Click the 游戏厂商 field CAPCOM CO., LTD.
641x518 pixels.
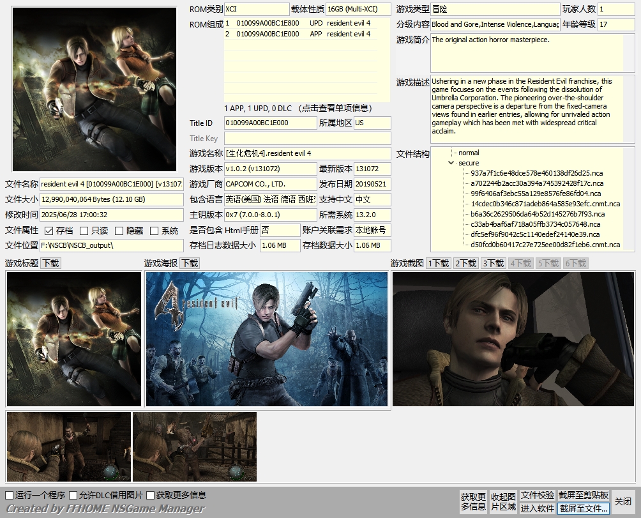pos(270,185)
